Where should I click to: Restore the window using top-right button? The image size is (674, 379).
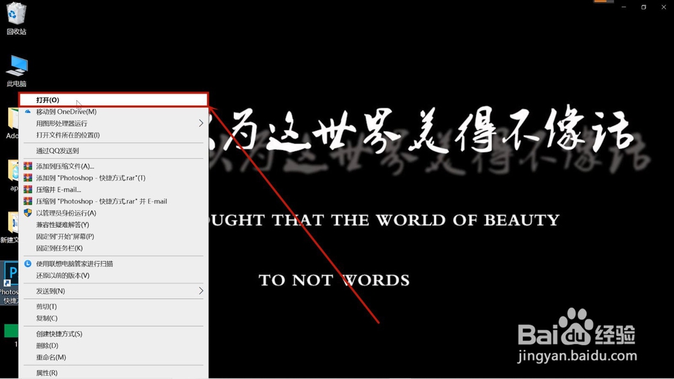pyautogui.click(x=644, y=7)
